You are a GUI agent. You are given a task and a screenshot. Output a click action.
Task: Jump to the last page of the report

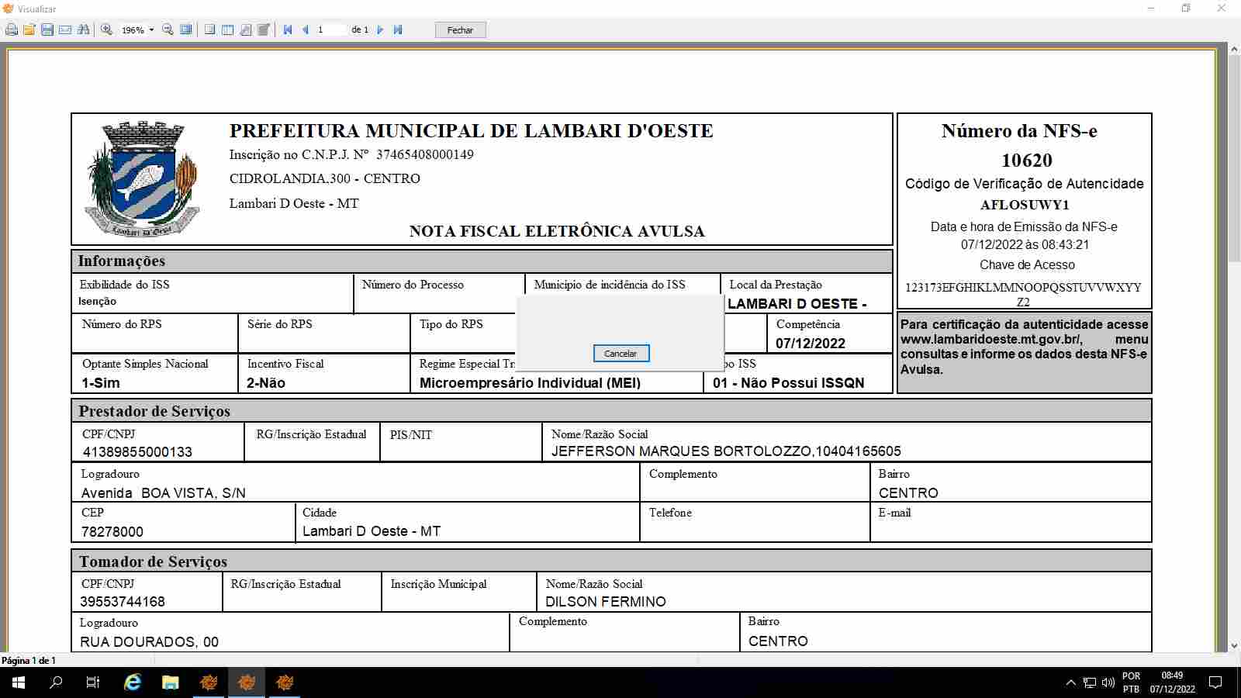click(398, 30)
